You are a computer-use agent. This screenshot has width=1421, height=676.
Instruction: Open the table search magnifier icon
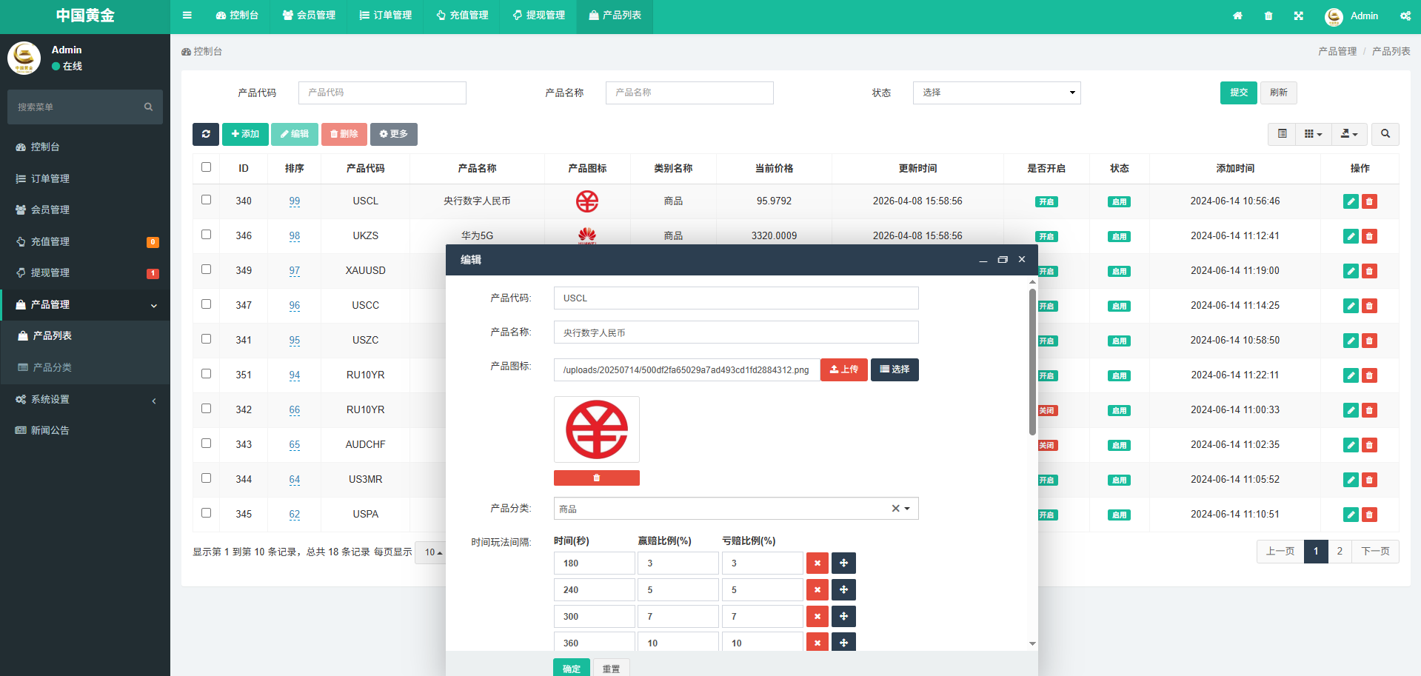click(1385, 134)
